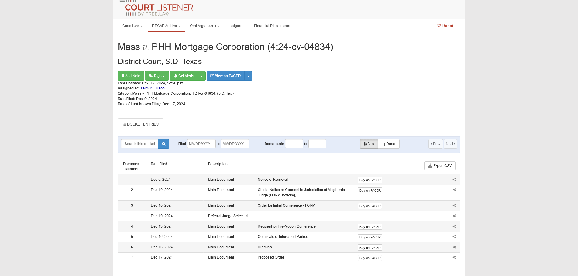Click the Filed start date field
578x276 pixels.
[x=201, y=144]
